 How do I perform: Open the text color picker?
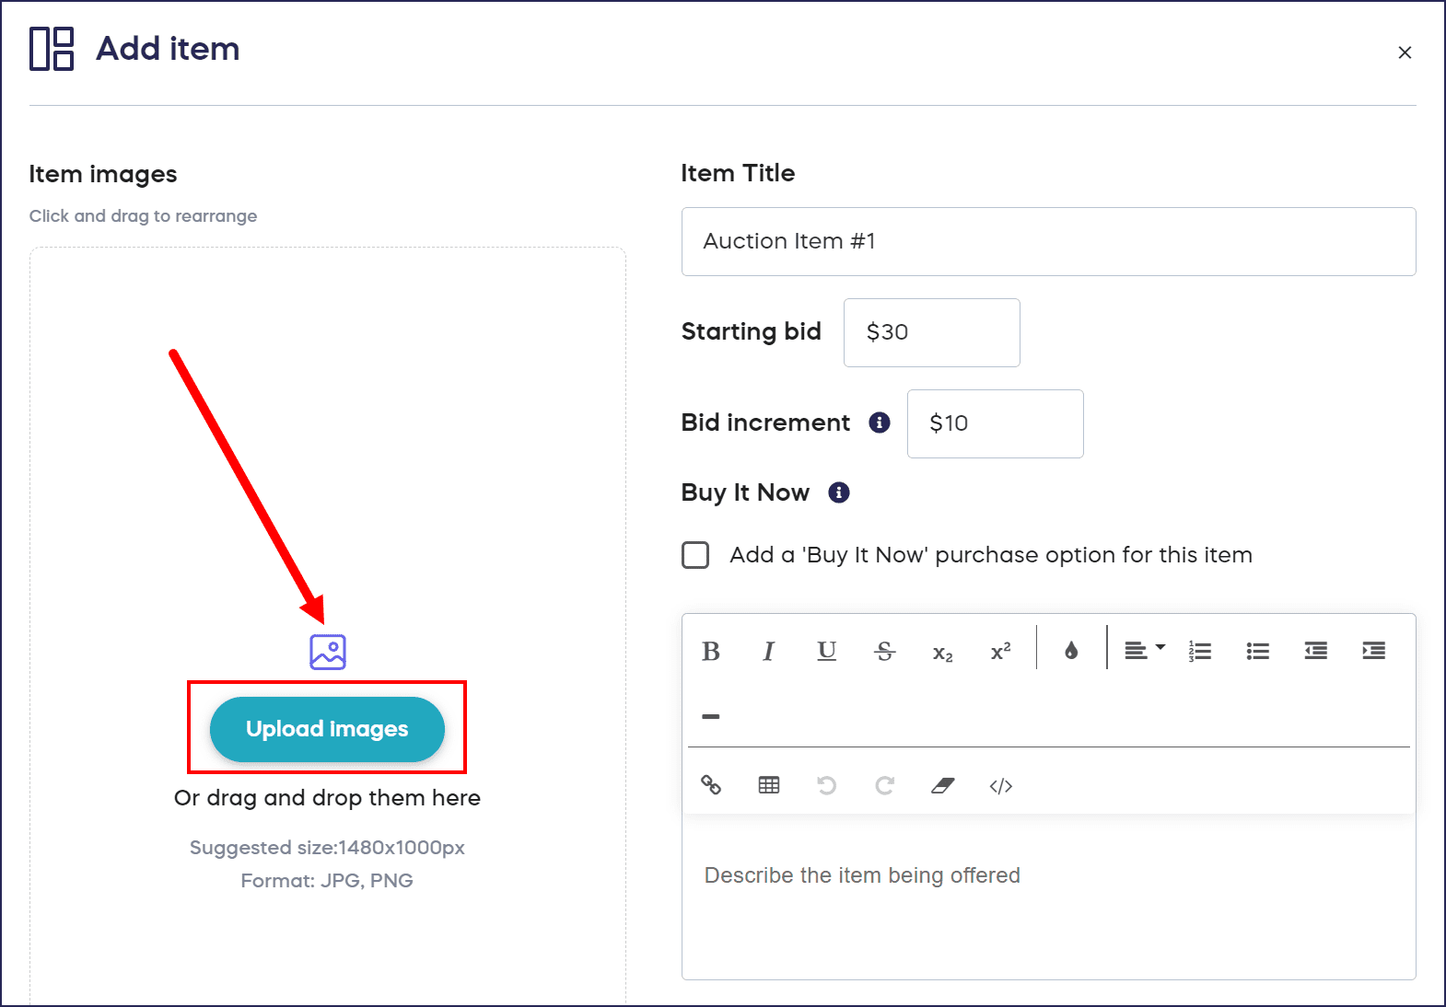click(1071, 651)
